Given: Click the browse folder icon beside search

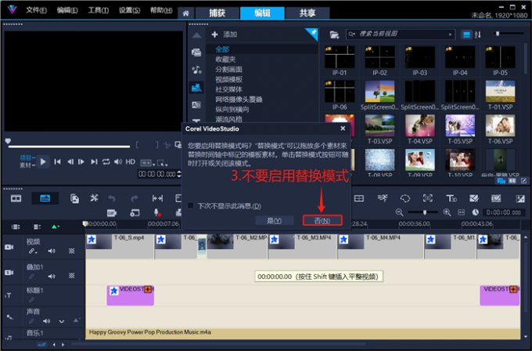Looking at the screenshot, I should click(334, 34).
